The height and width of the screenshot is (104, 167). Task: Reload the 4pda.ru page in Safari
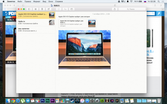coord(115,6)
